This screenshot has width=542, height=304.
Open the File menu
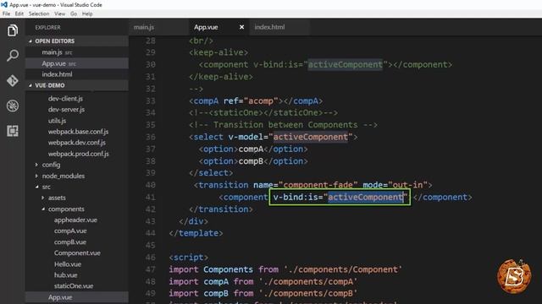click(x=6, y=14)
